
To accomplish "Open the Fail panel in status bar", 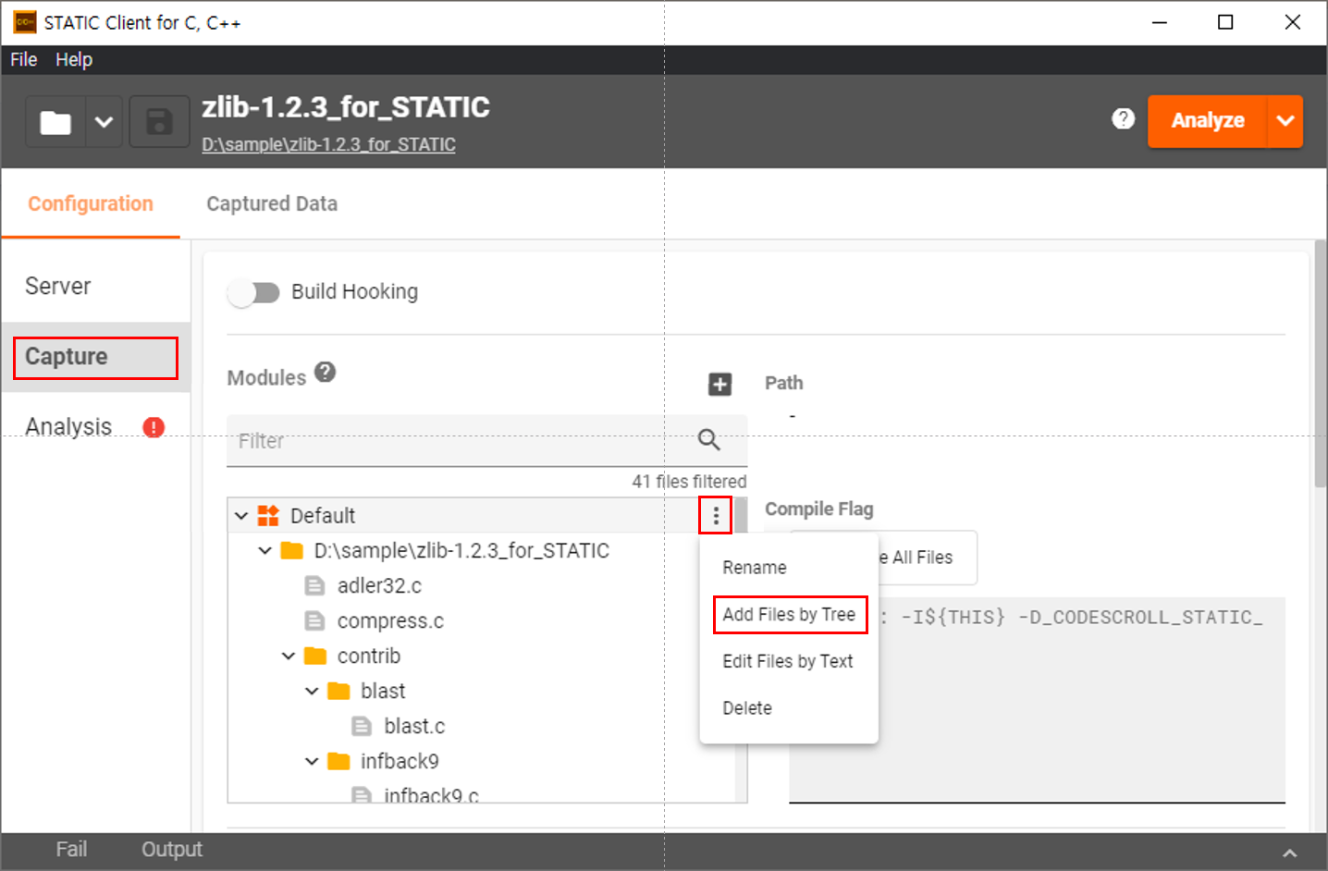I will tap(71, 849).
